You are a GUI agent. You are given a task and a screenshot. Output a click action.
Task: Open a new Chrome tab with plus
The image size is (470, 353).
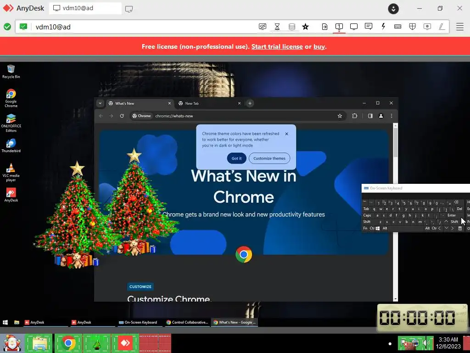pyautogui.click(x=250, y=103)
